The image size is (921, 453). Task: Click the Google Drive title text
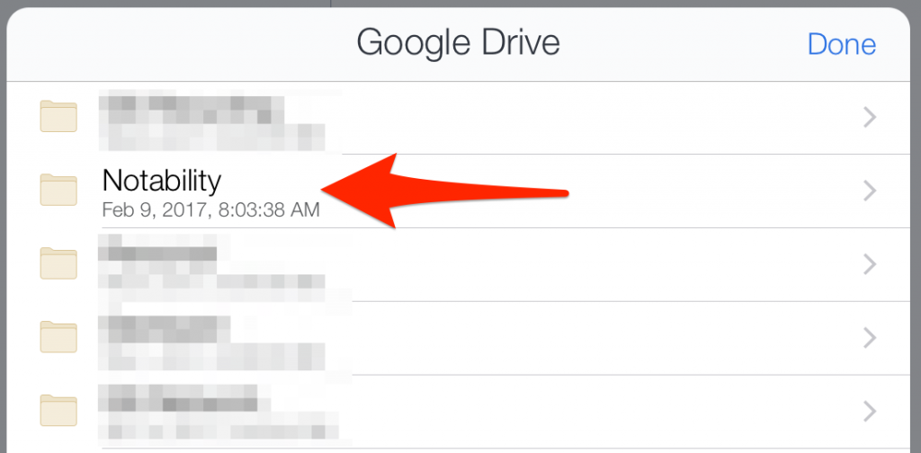pos(458,42)
